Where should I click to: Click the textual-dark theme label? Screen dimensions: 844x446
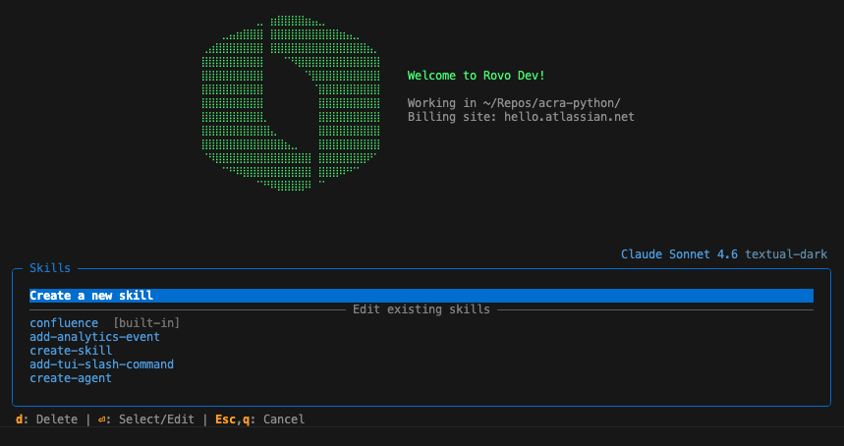click(786, 253)
